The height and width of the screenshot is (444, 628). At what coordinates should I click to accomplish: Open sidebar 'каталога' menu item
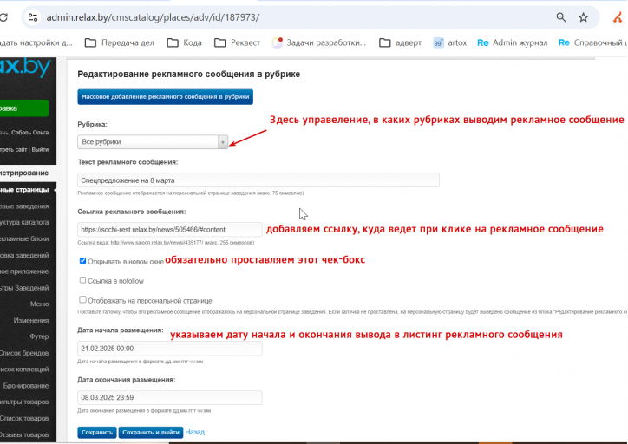tap(24, 222)
